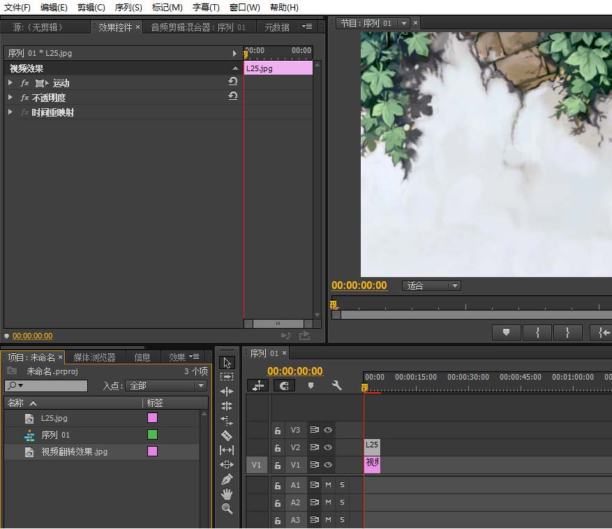
Task: Pick the Hand tool
Action: pos(227,494)
